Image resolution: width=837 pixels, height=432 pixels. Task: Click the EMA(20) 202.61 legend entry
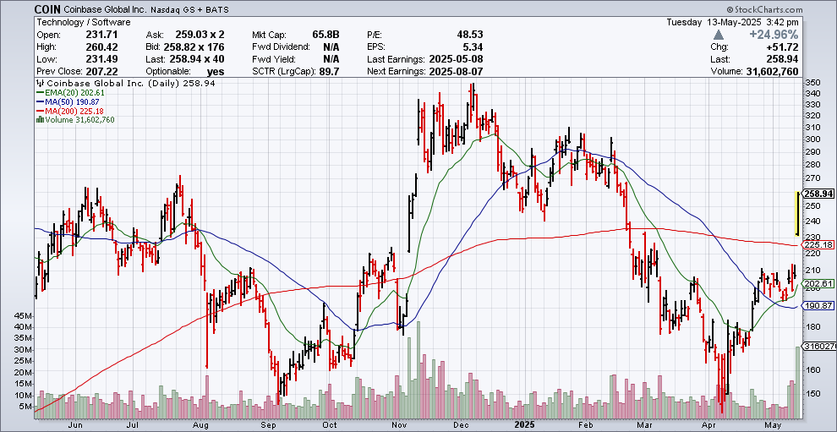70,92
